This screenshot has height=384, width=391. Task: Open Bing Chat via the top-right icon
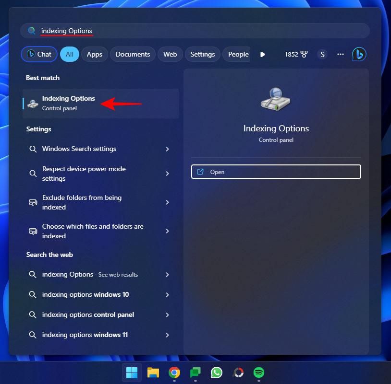pyautogui.click(x=359, y=54)
